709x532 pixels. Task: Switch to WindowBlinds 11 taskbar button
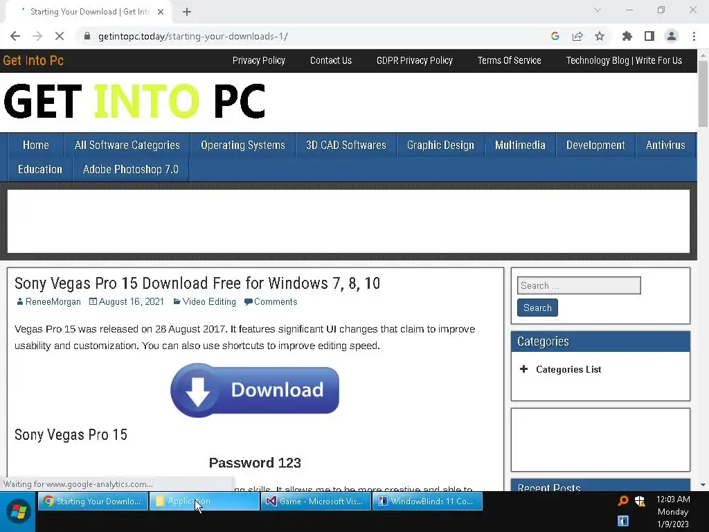(427, 502)
